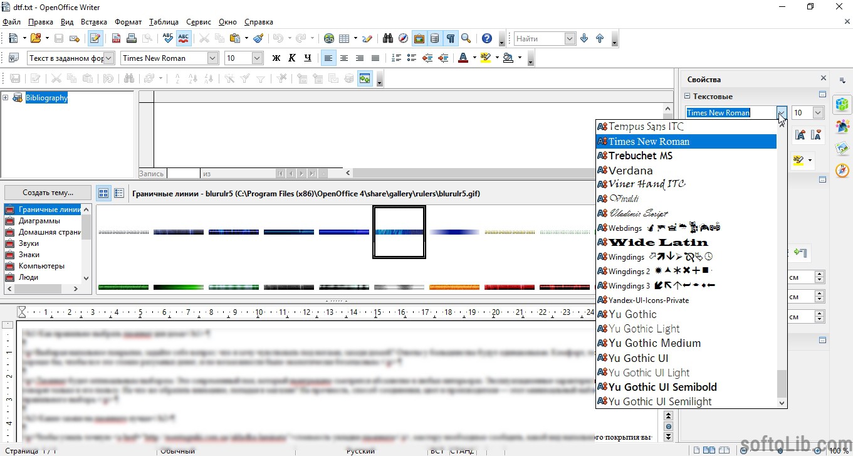Open Sidebar Navigator compass icon
Viewport: 853px width, 456px height.
coord(842,171)
